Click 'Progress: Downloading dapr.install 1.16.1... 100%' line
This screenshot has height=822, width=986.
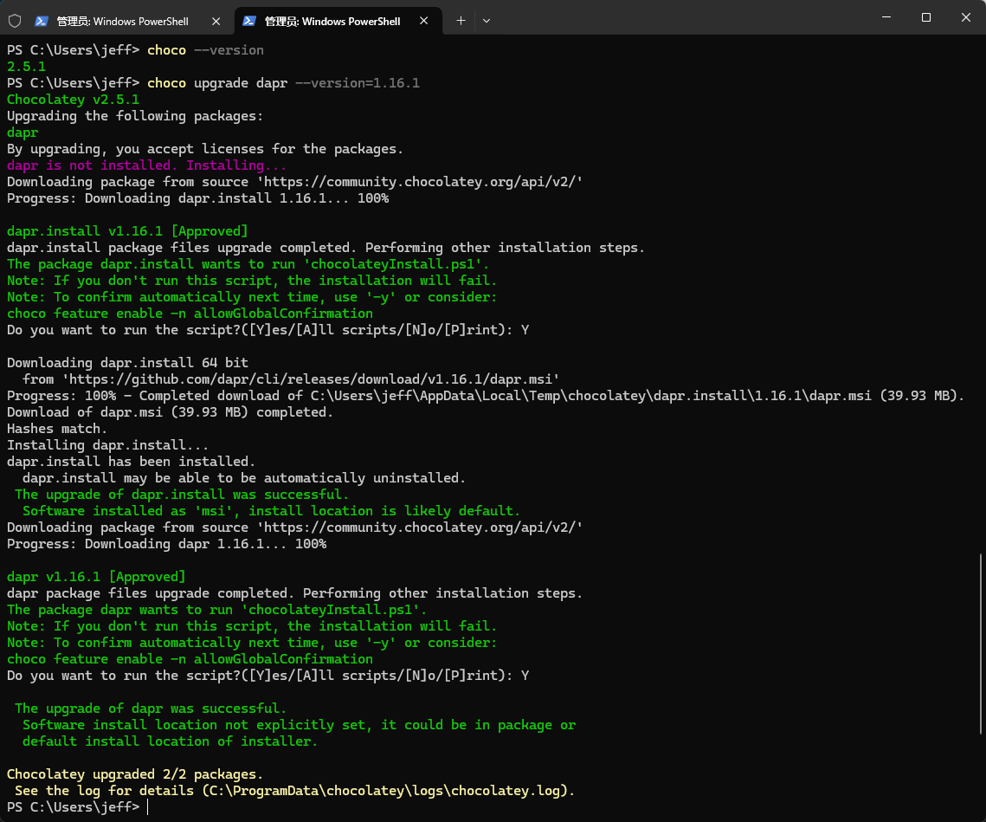point(197,198)
